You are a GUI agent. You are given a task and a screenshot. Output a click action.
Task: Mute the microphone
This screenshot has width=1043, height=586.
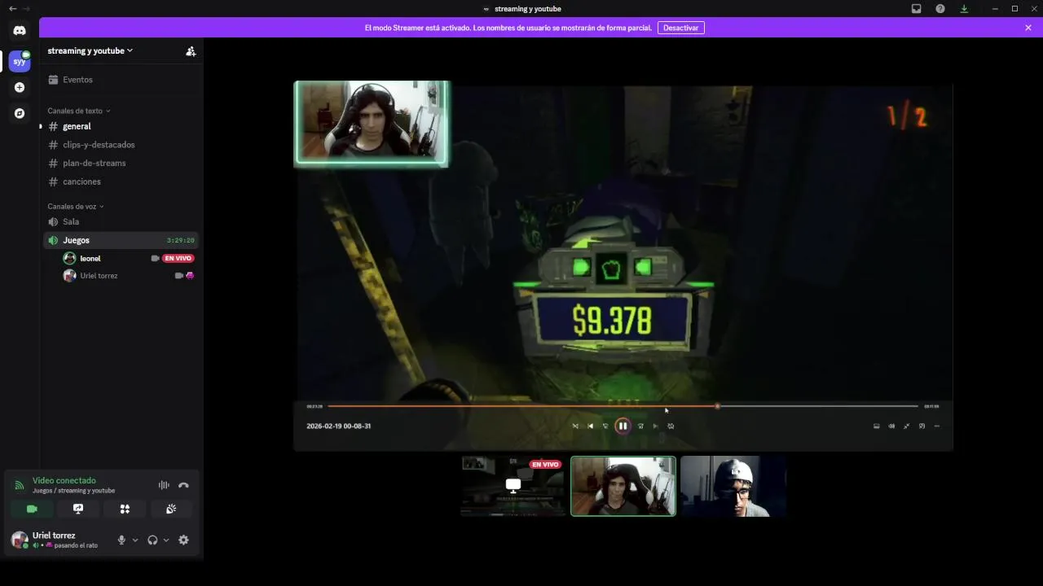coord(121,540)
